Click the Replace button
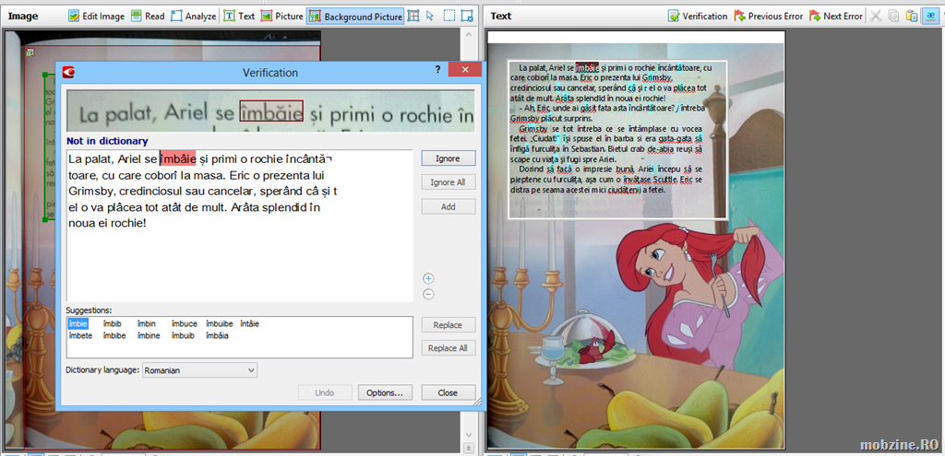Viewport: 945px width, 456px height. 448,325
